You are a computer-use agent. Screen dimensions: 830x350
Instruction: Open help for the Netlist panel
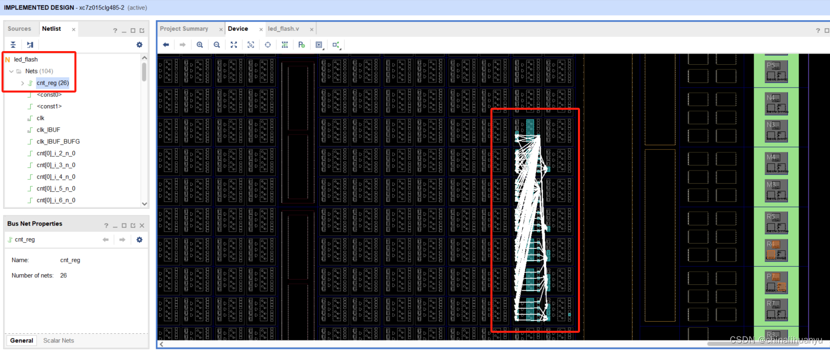pos(115,30)
